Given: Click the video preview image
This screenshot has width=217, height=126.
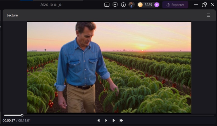Looking at the screenshot, I should click(x=109, y=67).
